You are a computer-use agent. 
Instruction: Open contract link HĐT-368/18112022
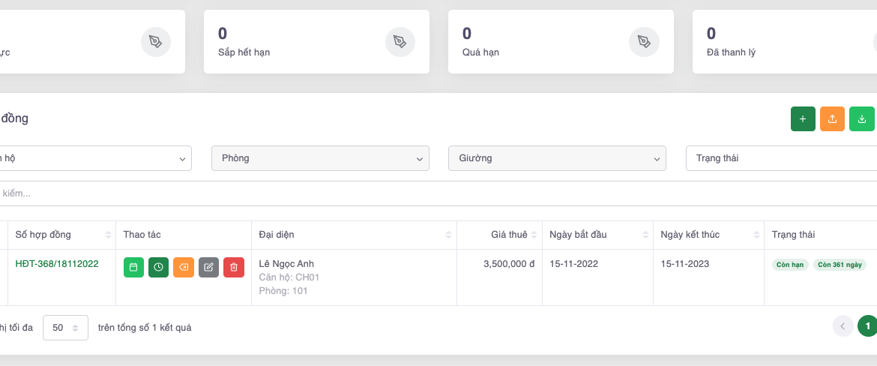[57, 264]
